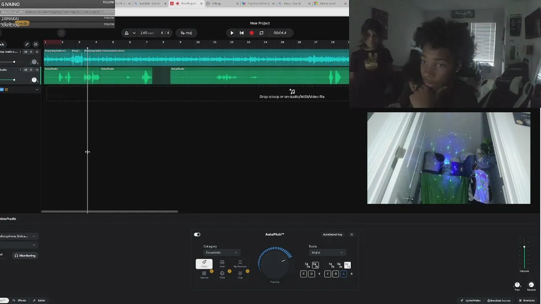Select the Classic AutoPitch preset
This screenshot has height=304, width=541.
204,264
